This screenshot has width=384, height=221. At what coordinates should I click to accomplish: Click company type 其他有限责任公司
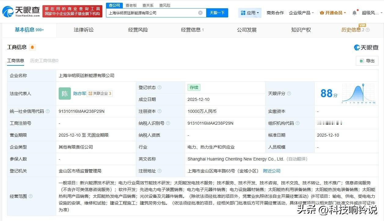pos(76,147)
